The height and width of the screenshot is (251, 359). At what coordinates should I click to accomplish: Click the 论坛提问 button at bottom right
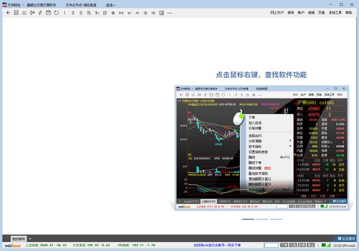tap(346, 238)
